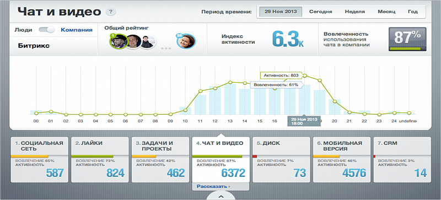Click the third avatar in Общий рейтинг
The height and width of the screenshot is (200, 441).
(147, 42)
